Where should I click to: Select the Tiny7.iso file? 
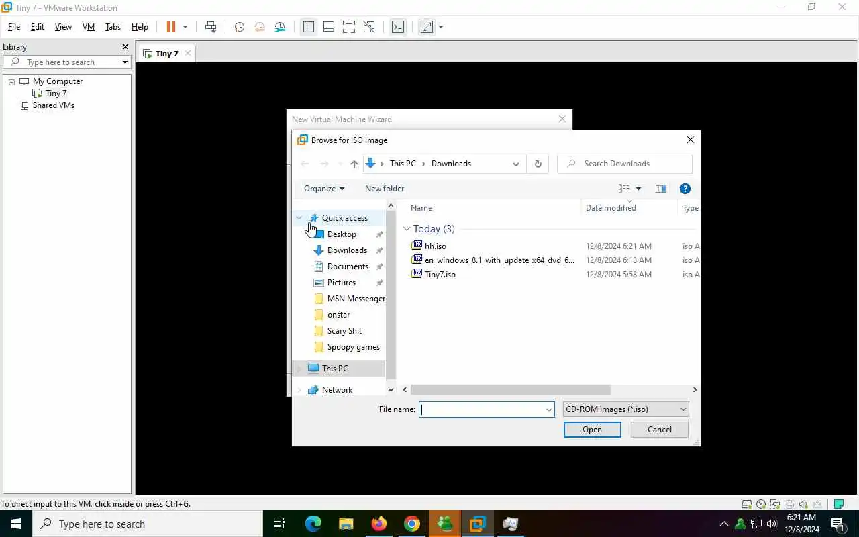point(440,275)
